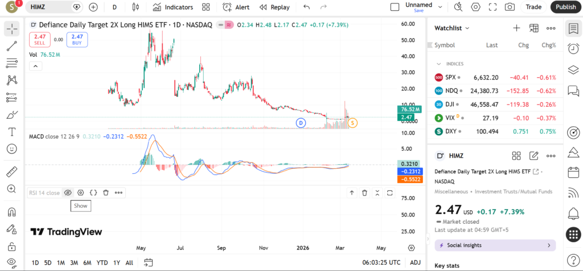Collapse the indicator legend arrow under Vol
The height and width of the screenshot is (271, 583).
(x=35, y=66)
